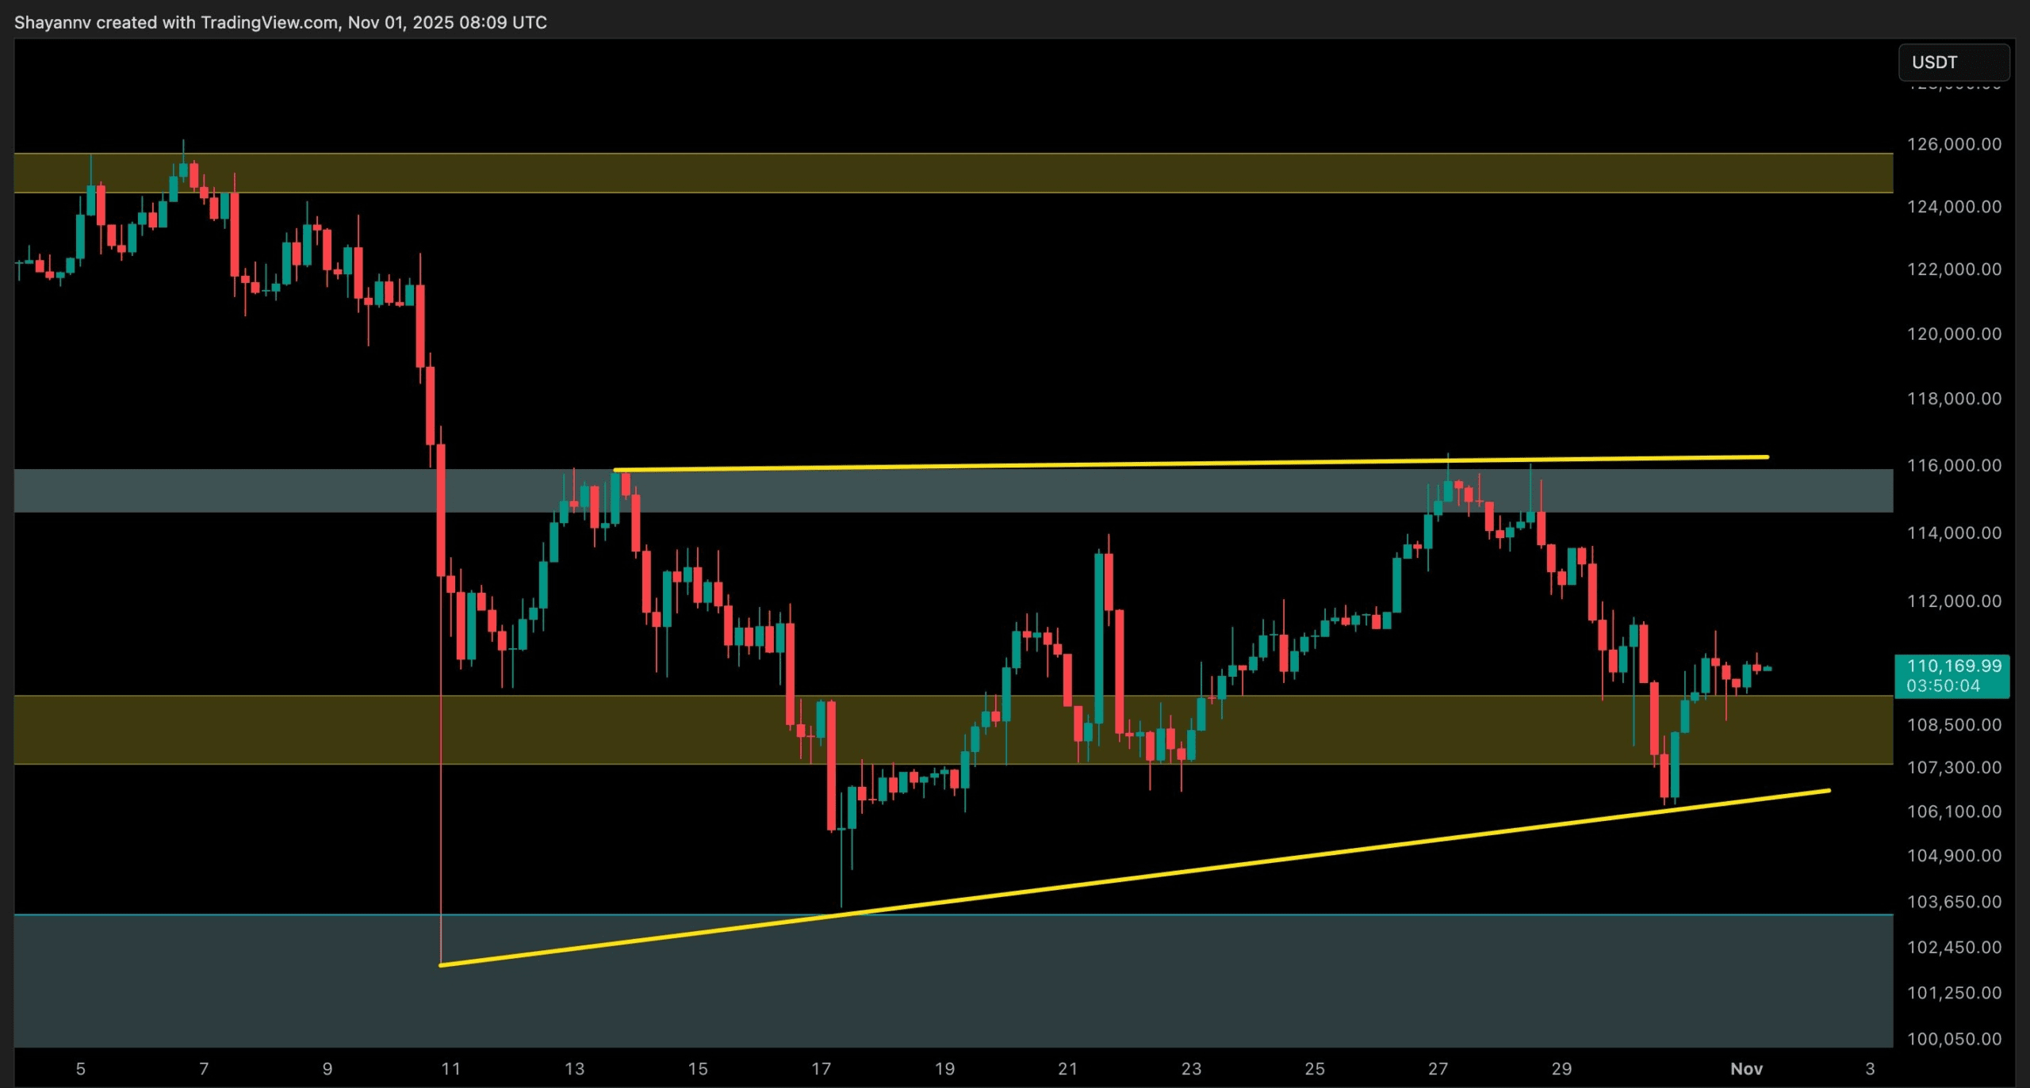Click the 116,000.00 price axis label
Image resolution: width=2030 pixels, height=1088 pixels.
tap(1953, 465)
